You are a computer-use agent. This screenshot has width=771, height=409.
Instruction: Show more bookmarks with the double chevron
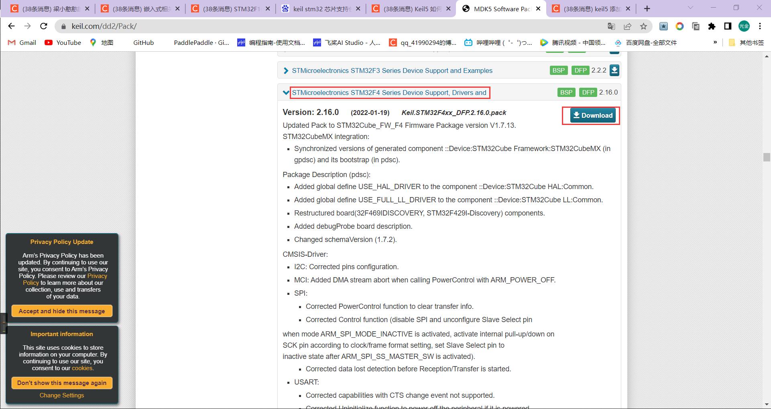tap(715, 42)
